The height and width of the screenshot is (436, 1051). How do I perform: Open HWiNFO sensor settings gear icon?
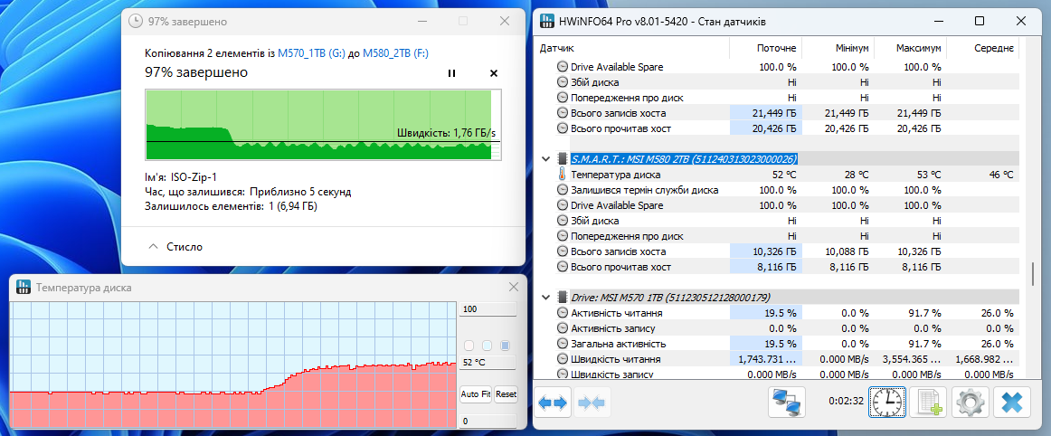970,403
